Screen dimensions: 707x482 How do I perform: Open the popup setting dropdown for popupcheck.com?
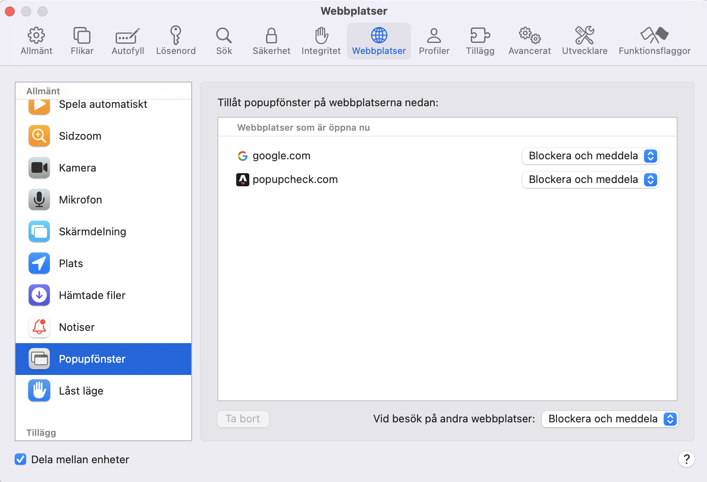point(590,180)
